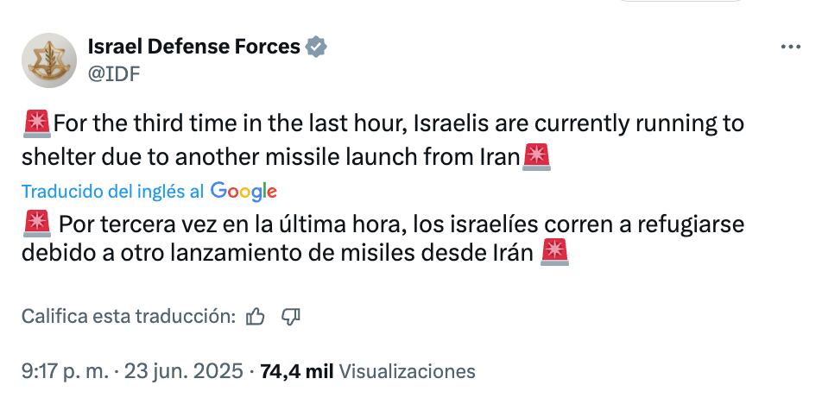Click the siren emoji after 'desde Irán'

pos(553,253)
